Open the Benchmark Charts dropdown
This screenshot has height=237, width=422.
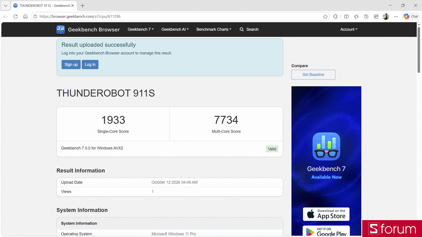214,29
